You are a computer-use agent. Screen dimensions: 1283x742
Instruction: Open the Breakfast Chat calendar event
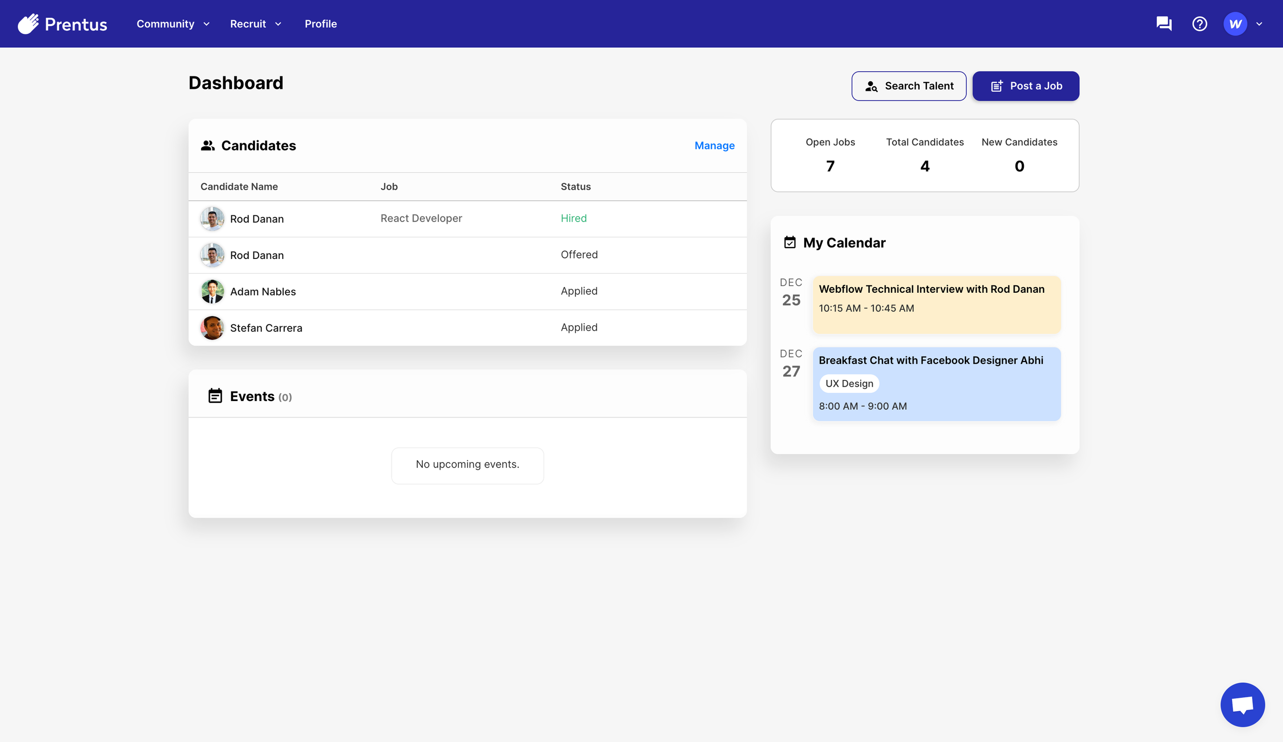pyautogui.click(x=930, y=360)
